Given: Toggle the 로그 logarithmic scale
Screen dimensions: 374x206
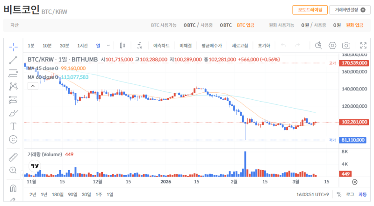Looking at the screenshot, I should pos(350,195).
